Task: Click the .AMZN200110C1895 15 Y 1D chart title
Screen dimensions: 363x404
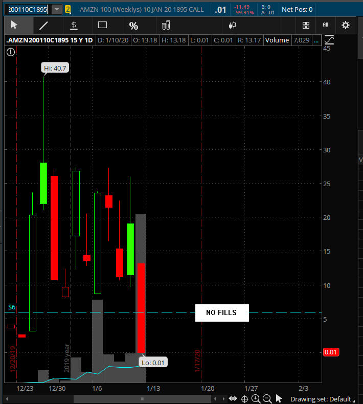Action: tap(50, 40)
